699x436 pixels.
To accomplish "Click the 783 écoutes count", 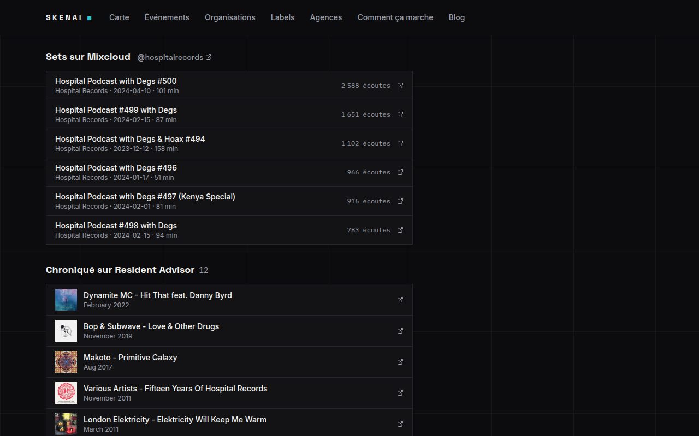I will click(369, 230).
